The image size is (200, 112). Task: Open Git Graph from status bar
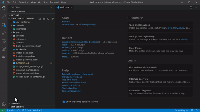(38, 110)
